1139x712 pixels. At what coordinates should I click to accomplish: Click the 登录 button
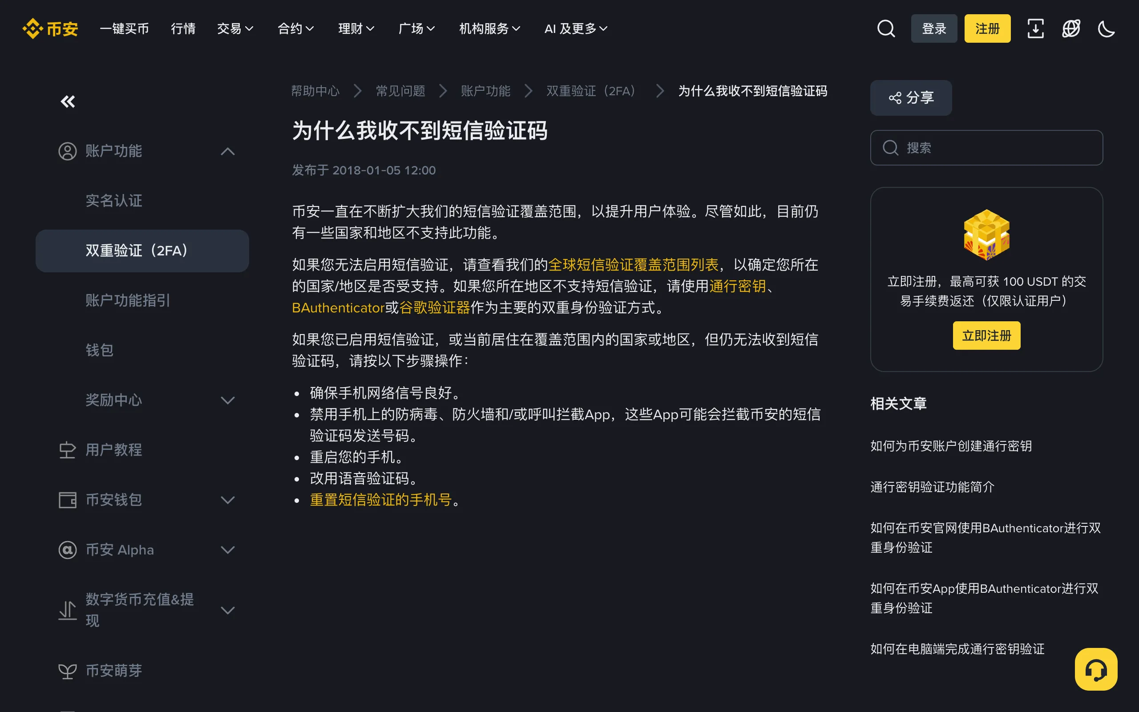coord(934,29)
